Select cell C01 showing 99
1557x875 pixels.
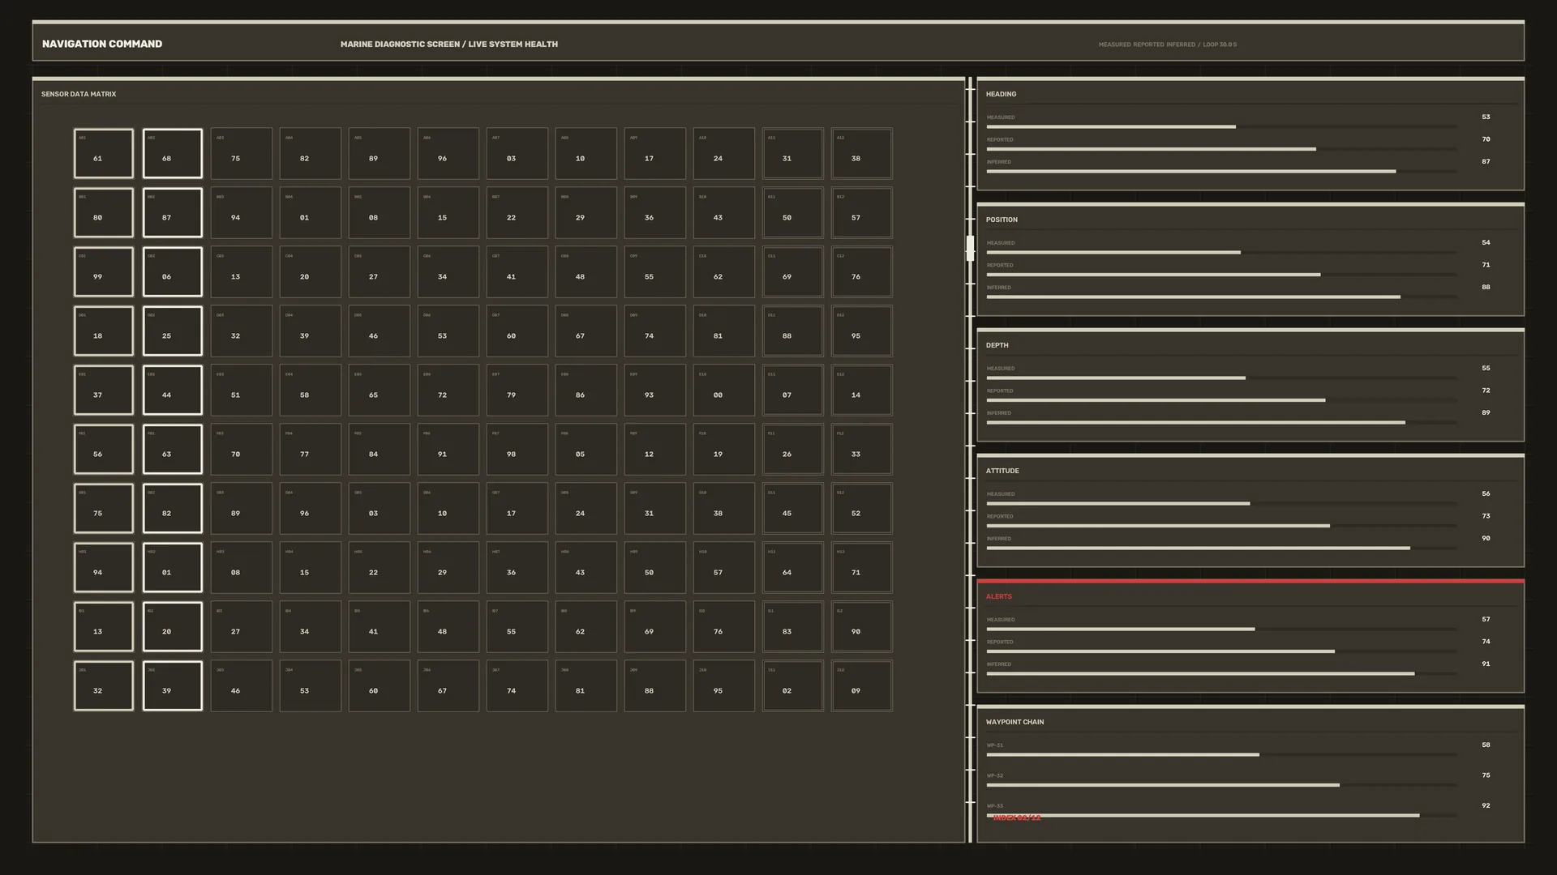point(103,271)
